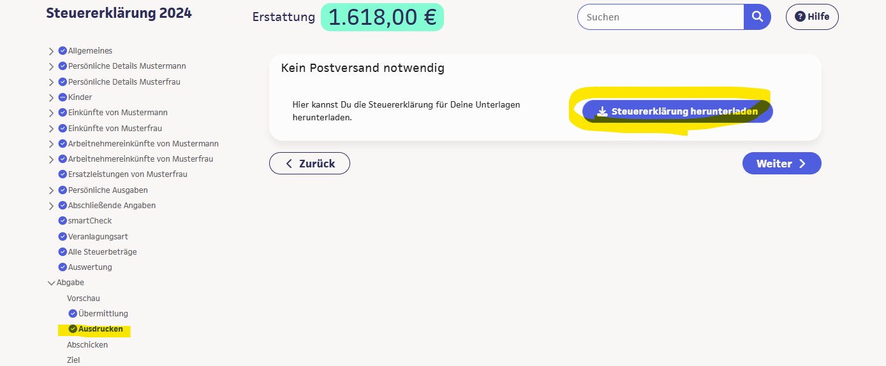Select Ersatzleistungen von Musterfrau

point(128,174)
